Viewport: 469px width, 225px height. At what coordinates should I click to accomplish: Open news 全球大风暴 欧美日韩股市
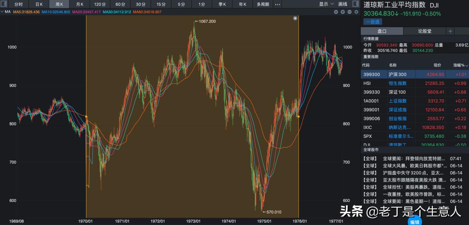click(415, 166)
